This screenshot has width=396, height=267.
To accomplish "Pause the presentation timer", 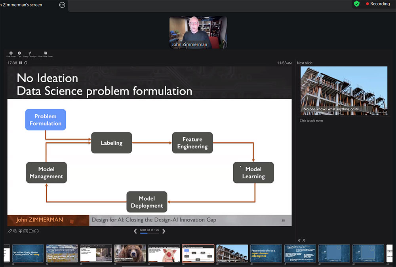I will (x=21, y=63).
